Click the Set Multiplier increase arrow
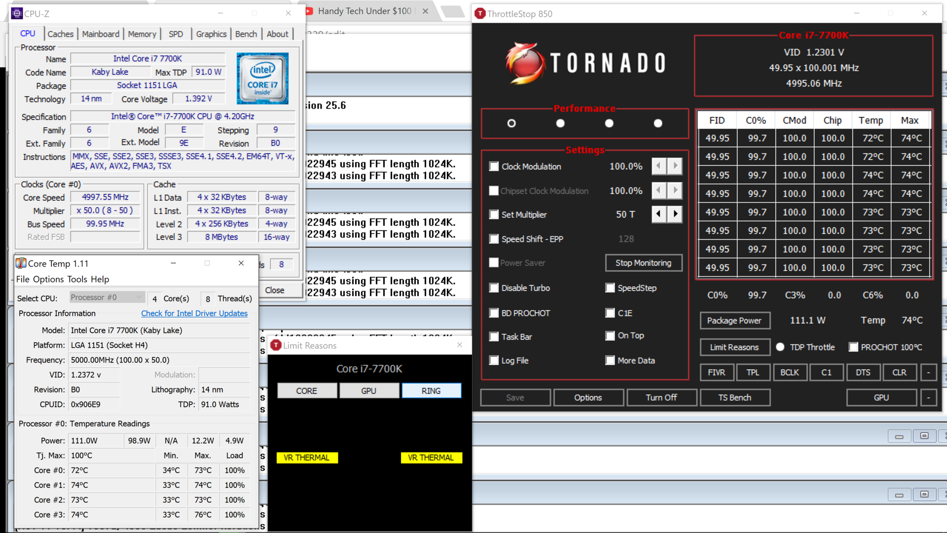 [x=675, y=214]
